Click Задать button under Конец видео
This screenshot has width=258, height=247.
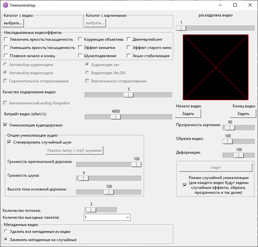243,113
